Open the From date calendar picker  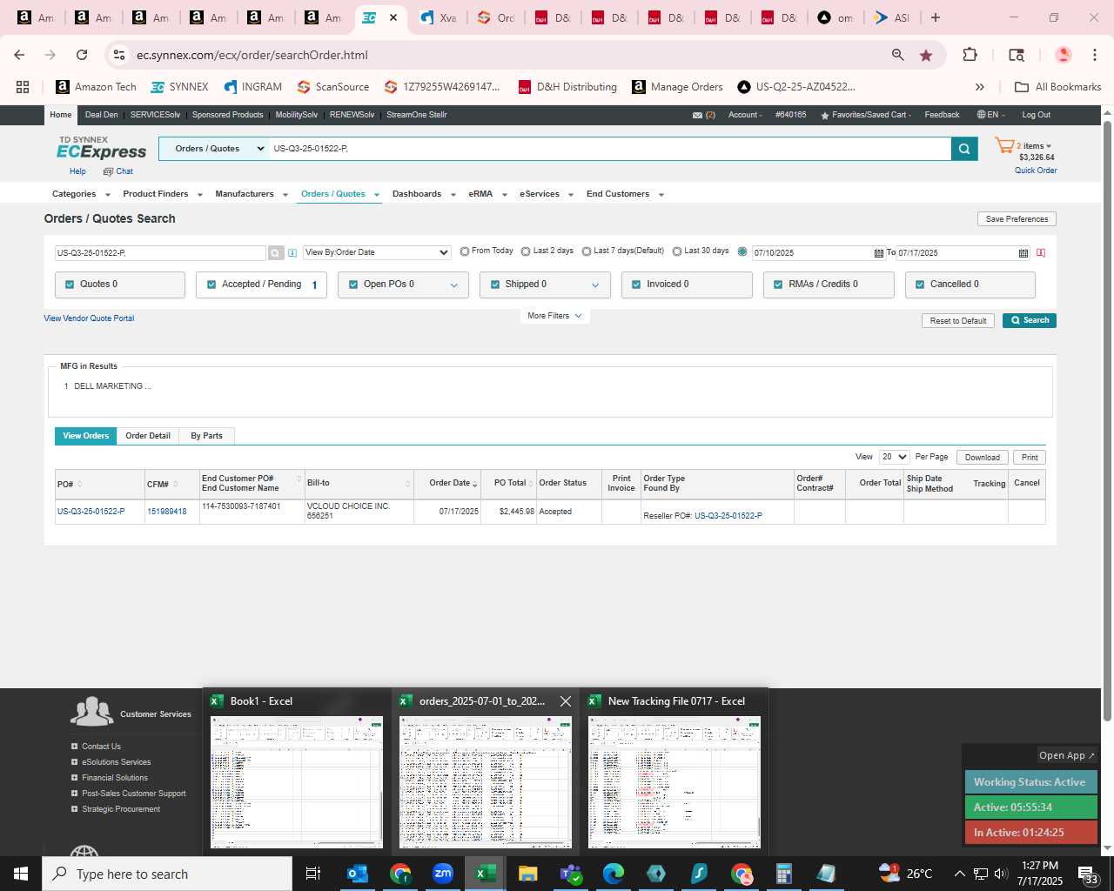[878, 253]
